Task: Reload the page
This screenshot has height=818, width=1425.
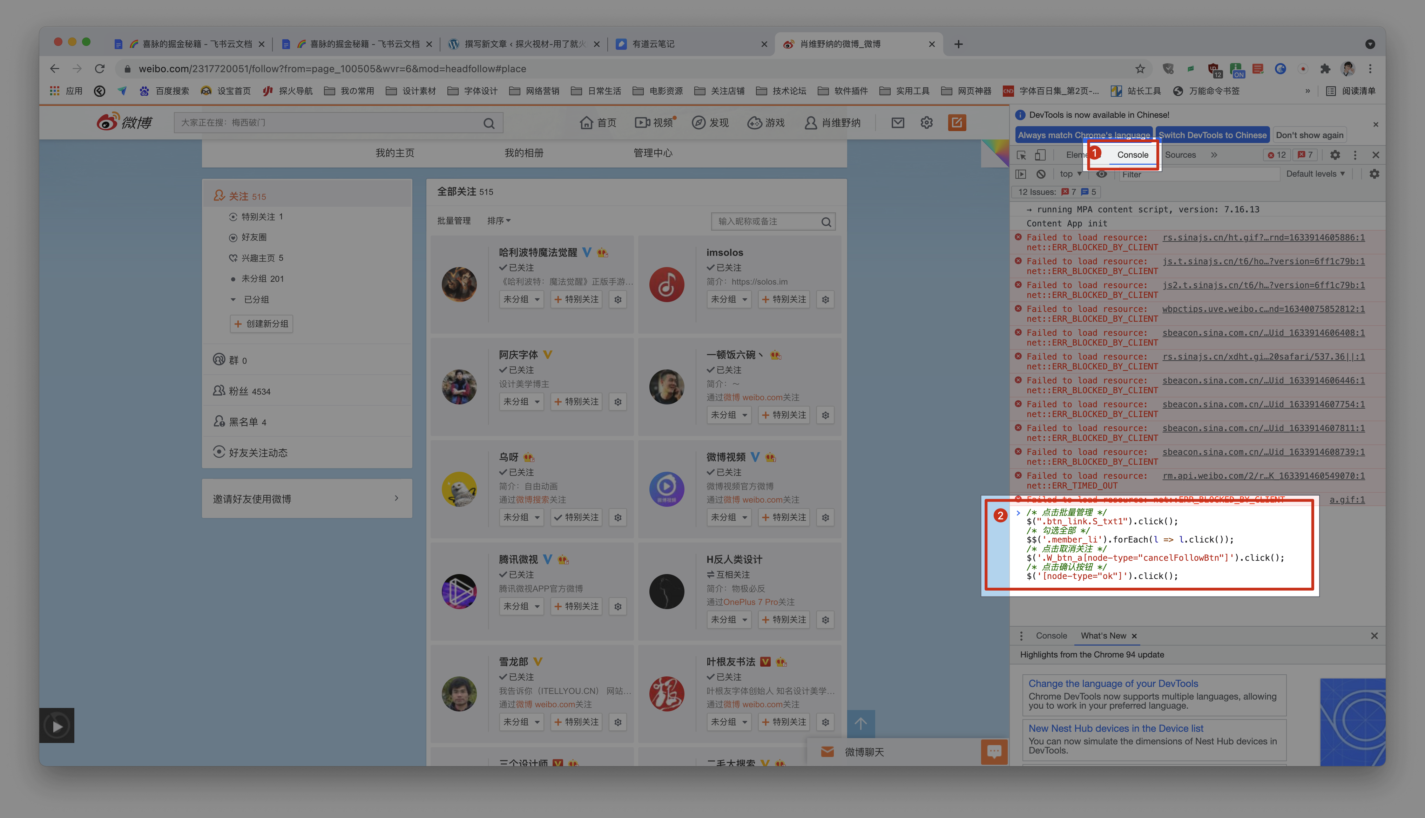Action: [100, 69]
